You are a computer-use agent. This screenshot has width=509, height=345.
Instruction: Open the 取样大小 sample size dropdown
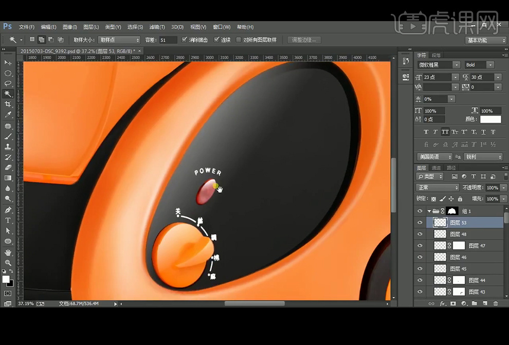pyautogui.click(x=120, y=40)
